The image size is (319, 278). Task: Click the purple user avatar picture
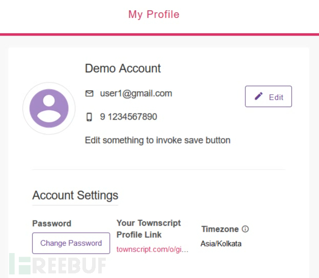click(49, 108)
